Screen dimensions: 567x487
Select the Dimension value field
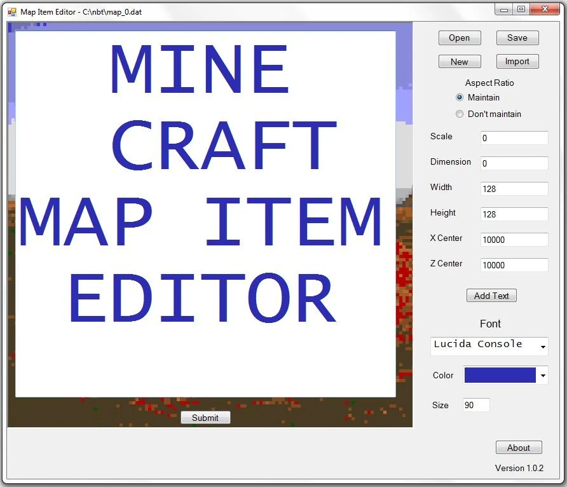tap(514, 163)
